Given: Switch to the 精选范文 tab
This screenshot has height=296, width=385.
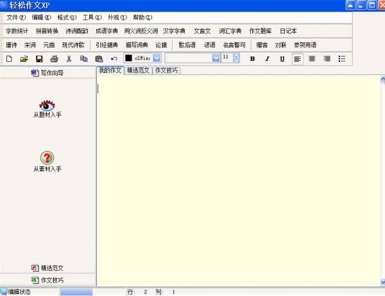Looking at the screenshot, I should [137, 70].
